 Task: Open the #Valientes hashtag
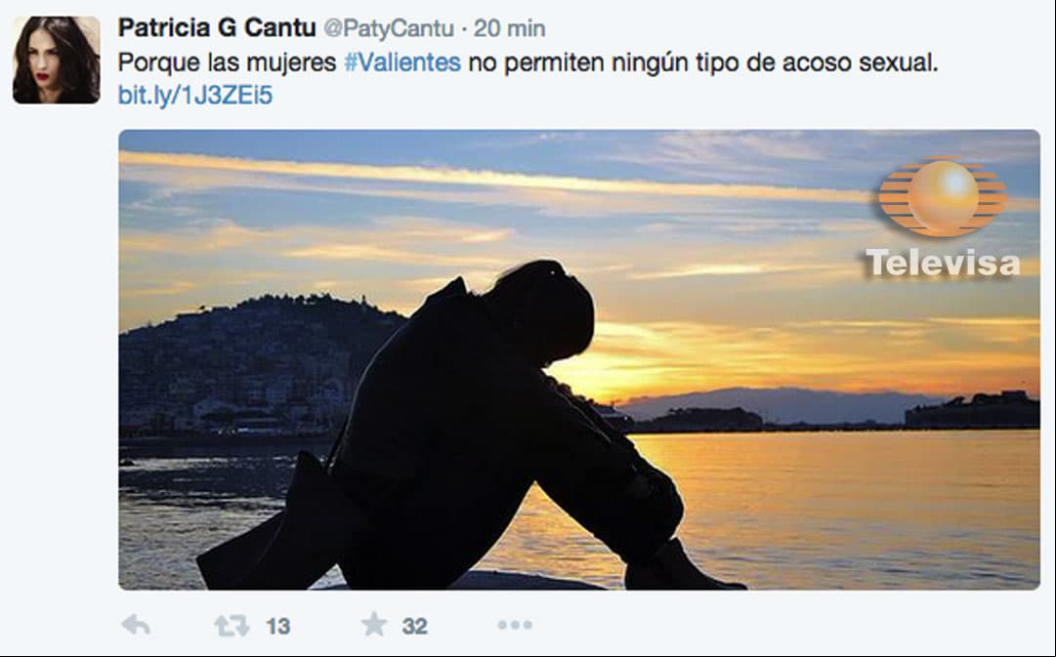pos(402,62)
